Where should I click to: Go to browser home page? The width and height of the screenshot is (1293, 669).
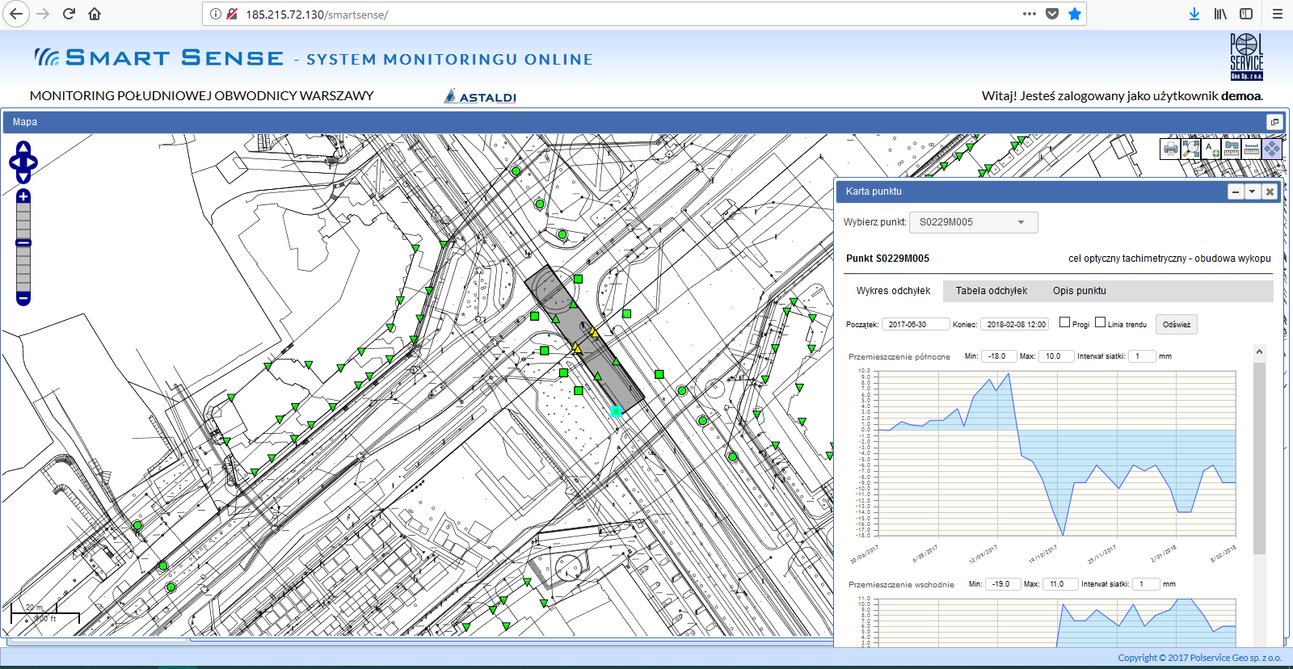coord(95,14)
